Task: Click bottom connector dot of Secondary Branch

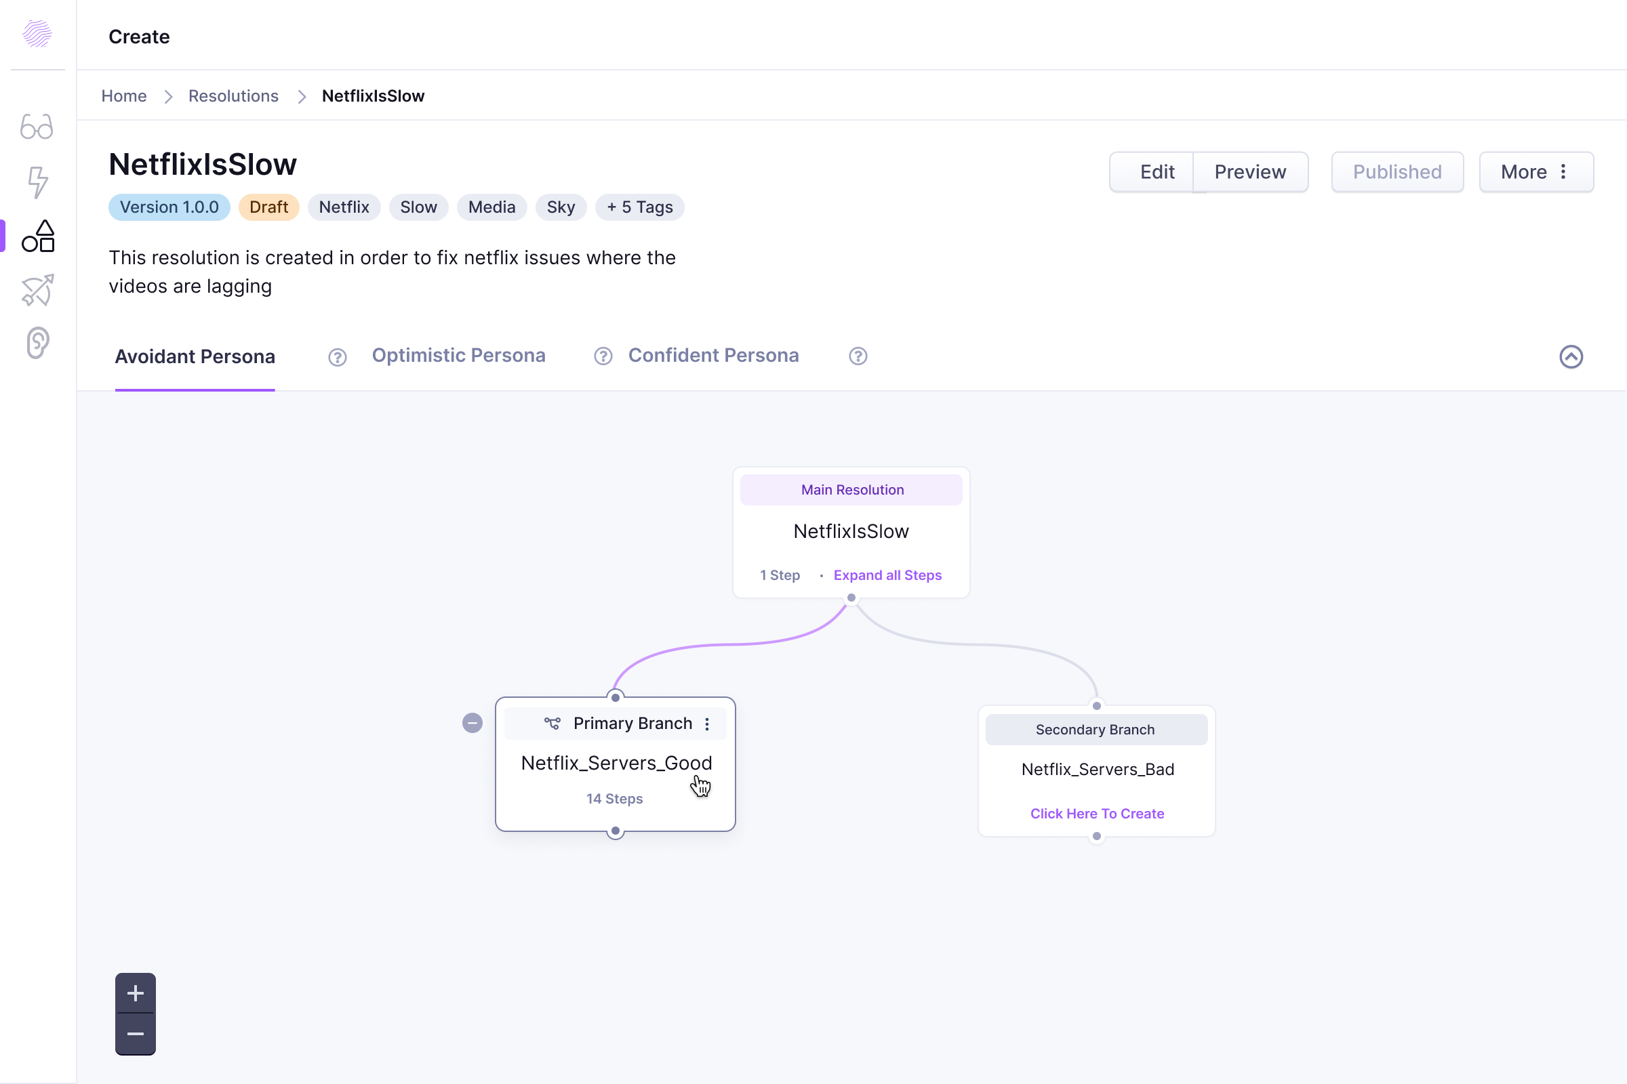Action: tap(1096, 837)
